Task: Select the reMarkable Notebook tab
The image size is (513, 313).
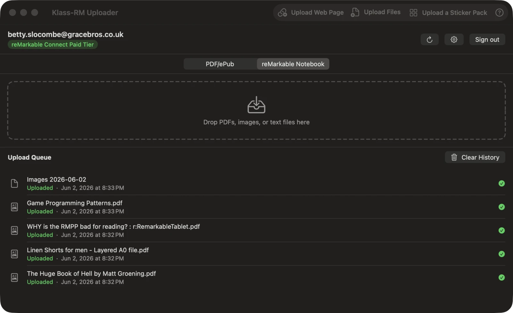Action: coord(293,64)
